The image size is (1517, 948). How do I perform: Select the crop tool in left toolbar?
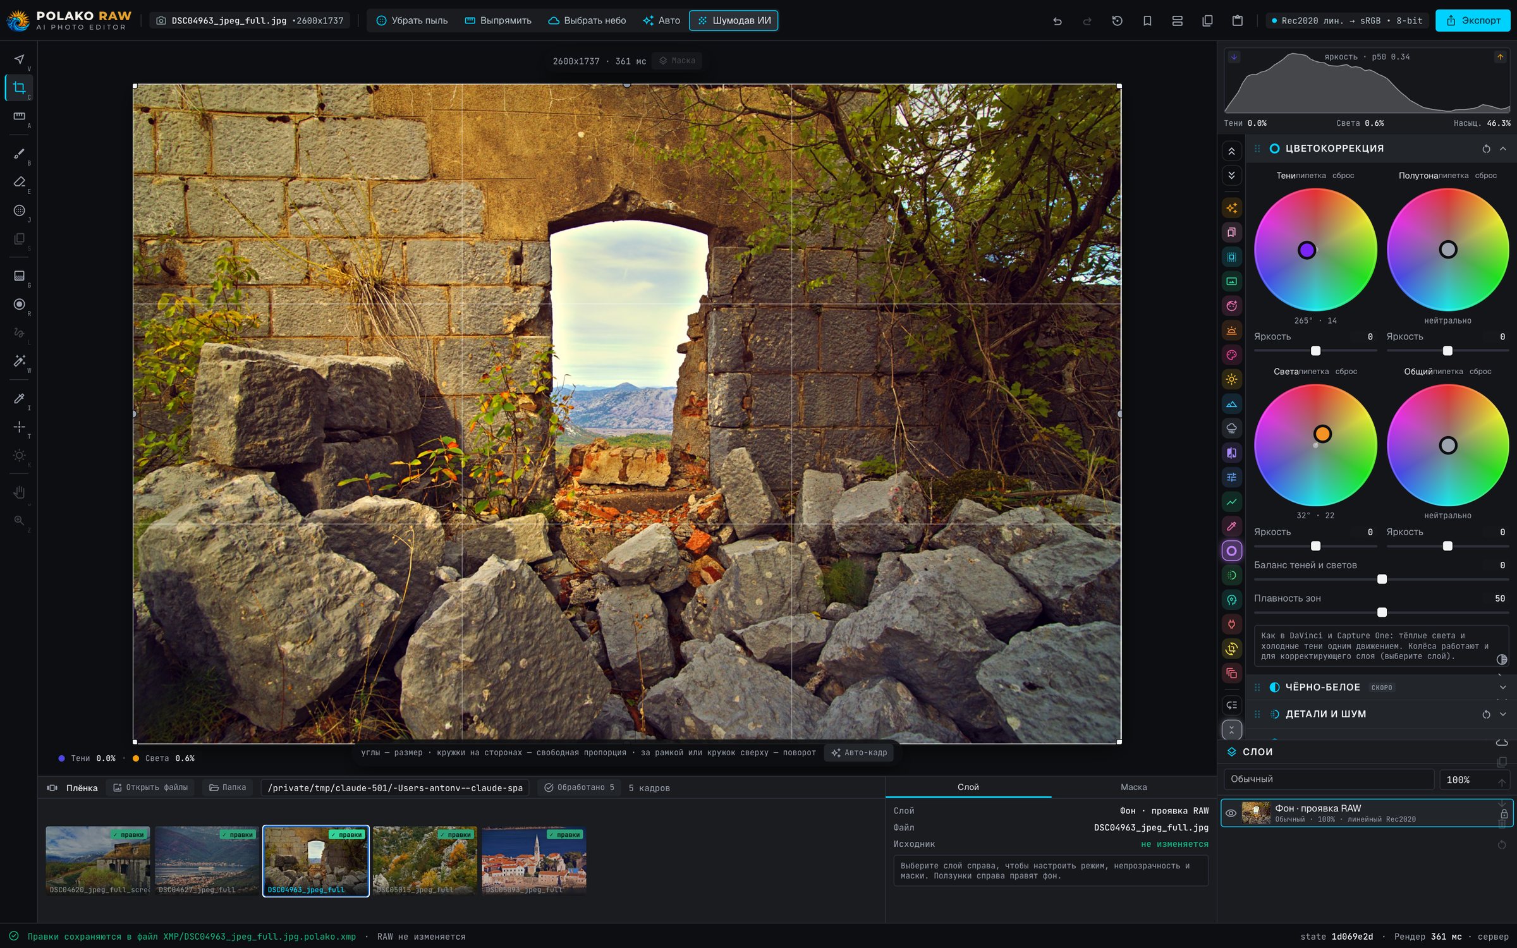coord(20,88)
